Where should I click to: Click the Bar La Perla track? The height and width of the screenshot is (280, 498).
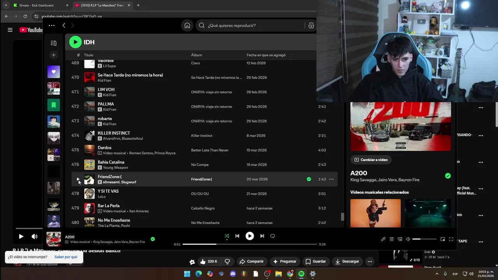[x=109, y=206]
